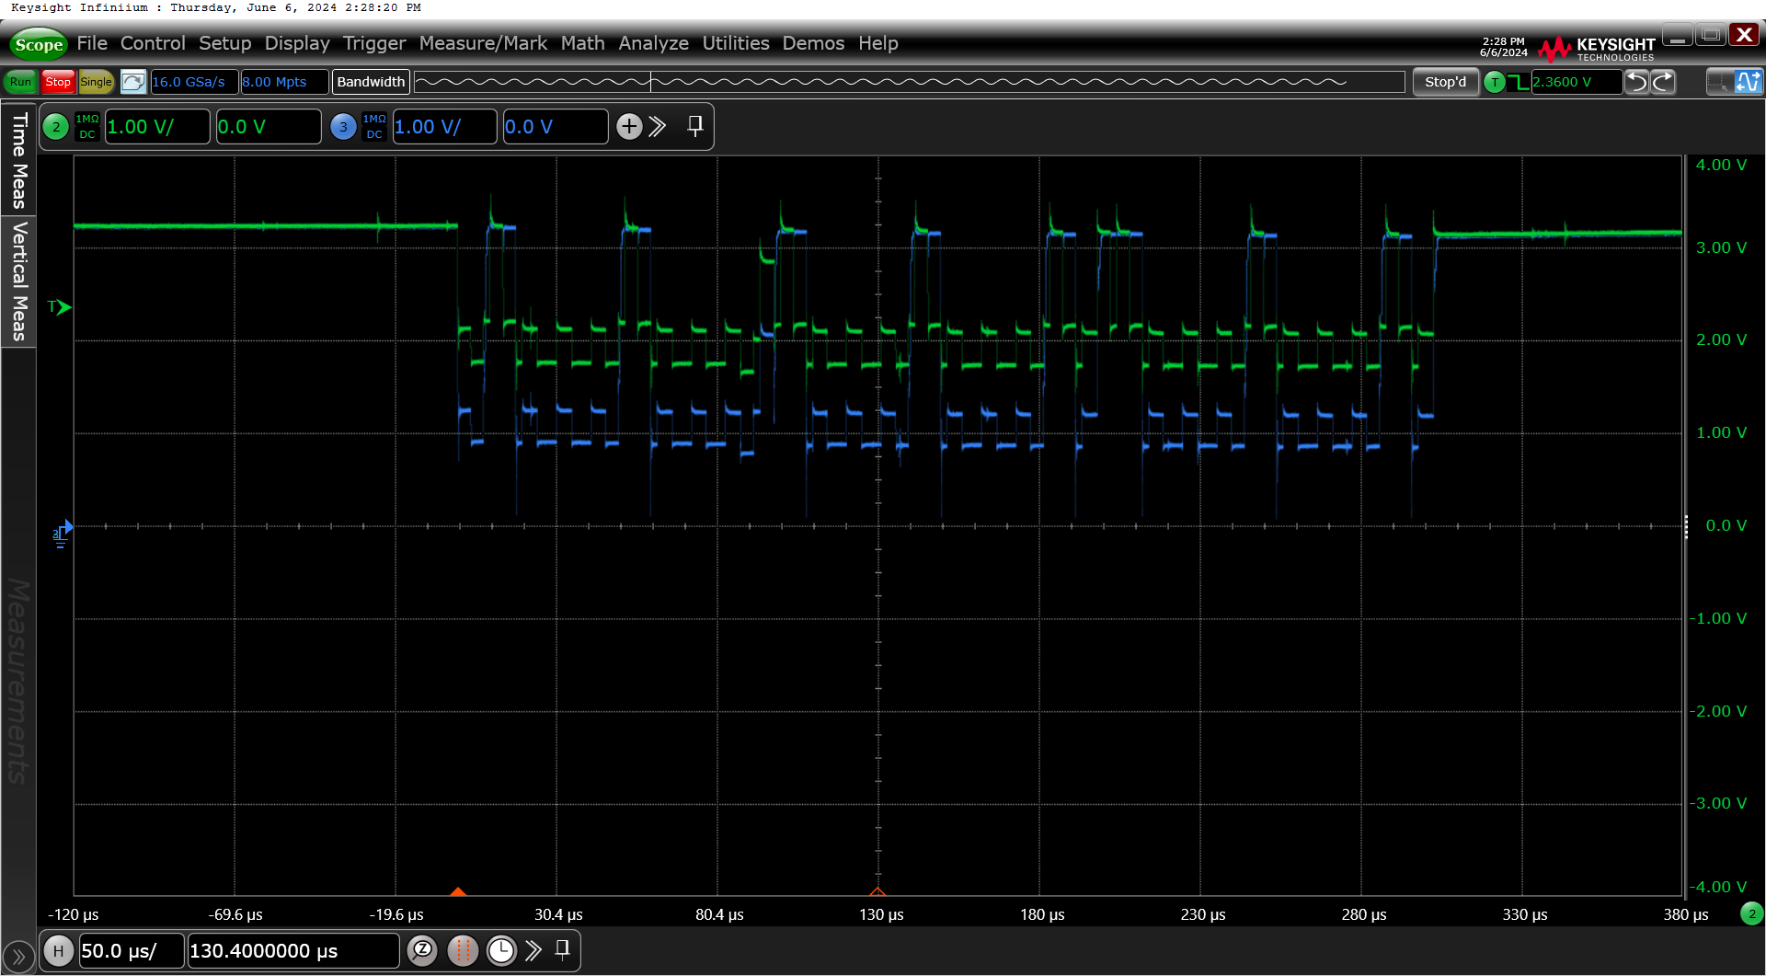This screenshot has width=1766, height=976.
Task: Click the red Stop button
Action: click(x=58, y=82)
